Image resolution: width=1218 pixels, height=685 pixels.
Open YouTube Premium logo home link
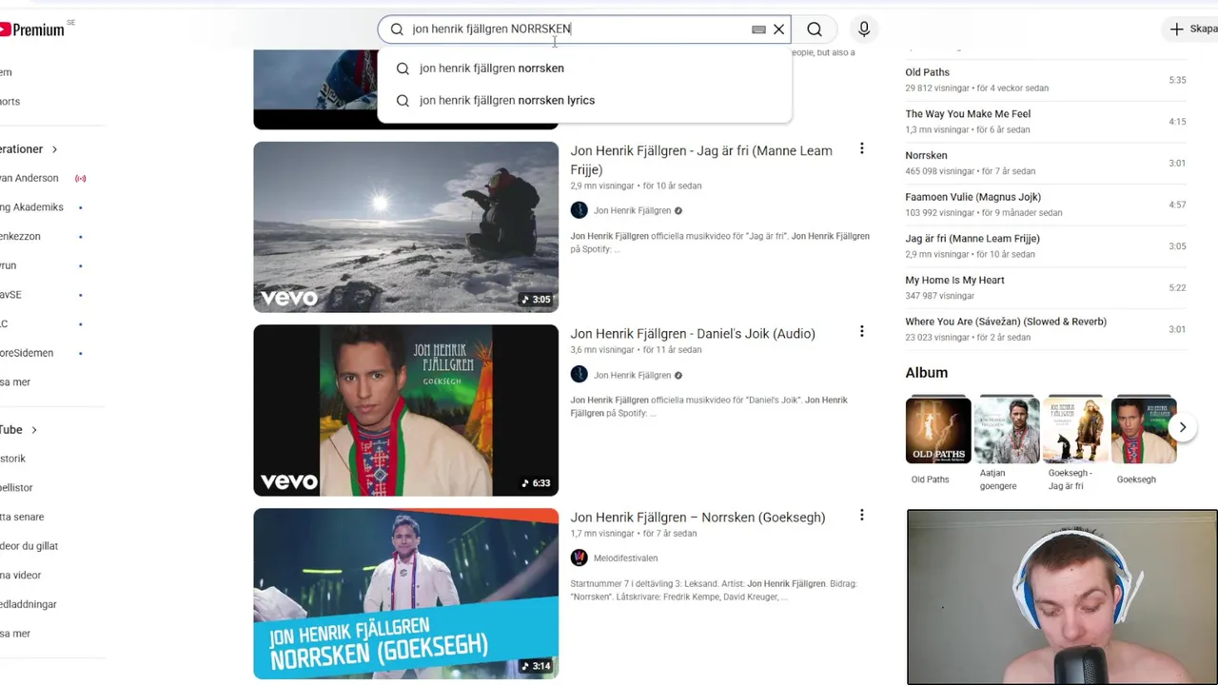[31, 29]
